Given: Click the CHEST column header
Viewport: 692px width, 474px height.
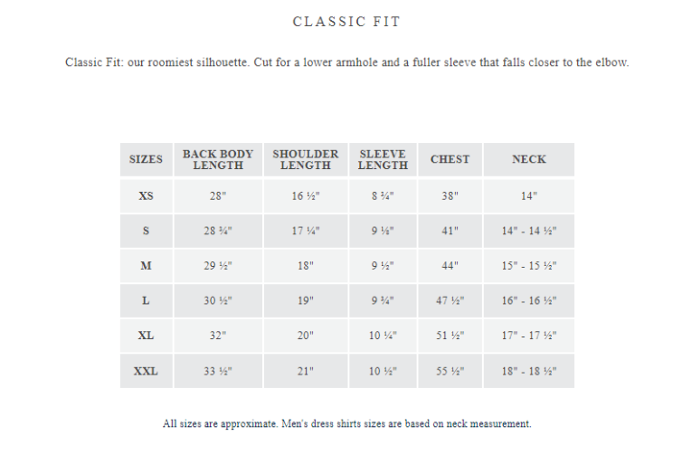Looking at the screenshot, I should 450,159.
